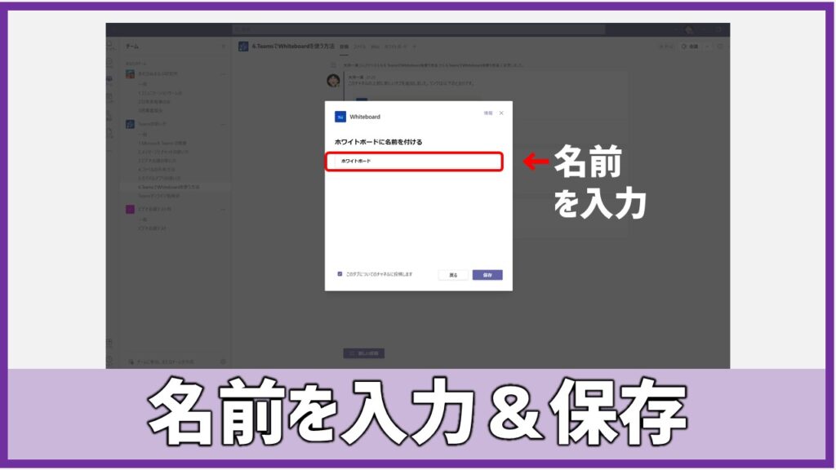This screenshot has width=836, height=470.
Task: Open the 情報 link in dialog header
Action: tap(488, 113)
